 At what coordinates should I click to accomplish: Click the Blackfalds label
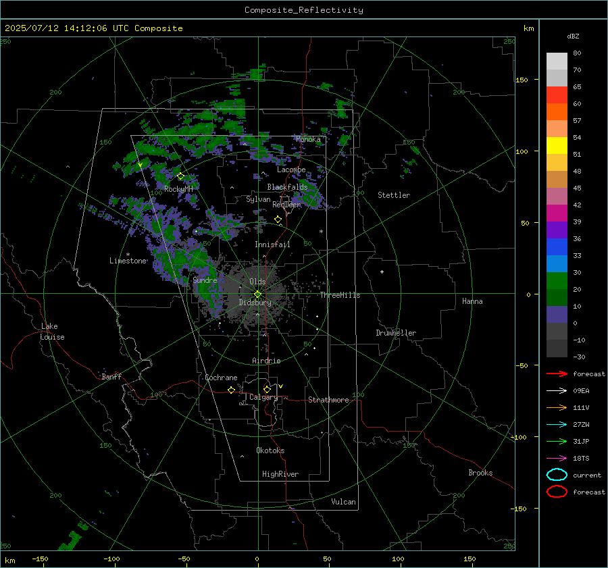coord(287,187)
